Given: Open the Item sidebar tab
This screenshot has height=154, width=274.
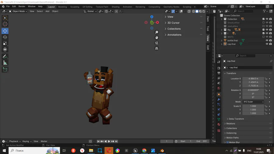Looking at the screenshot, I should pyautogui.click(x=208, y=19).
